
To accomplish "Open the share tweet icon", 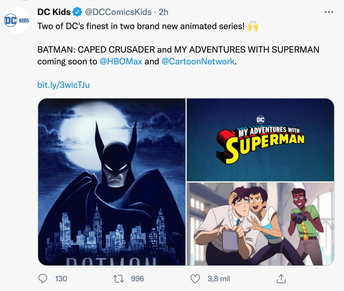I will [281, 279].
